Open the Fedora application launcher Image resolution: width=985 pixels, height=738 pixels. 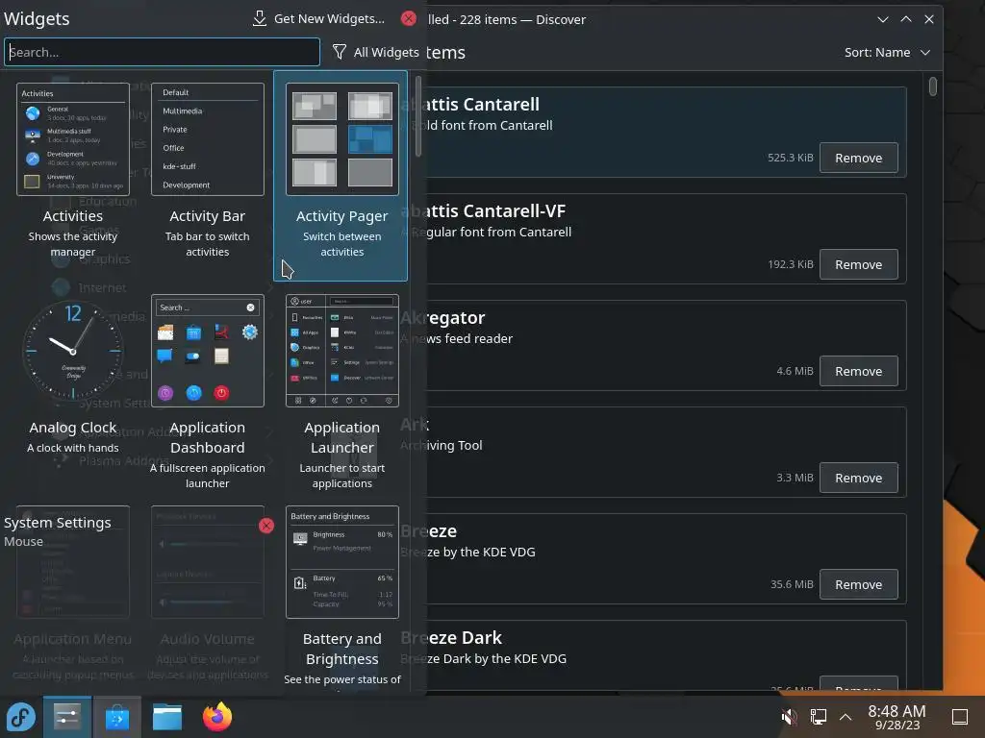(21, 717)
